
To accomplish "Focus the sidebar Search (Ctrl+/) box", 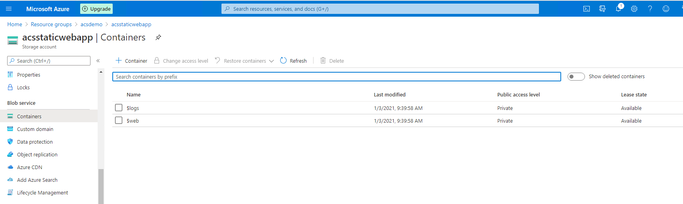I will click(49, 61).
